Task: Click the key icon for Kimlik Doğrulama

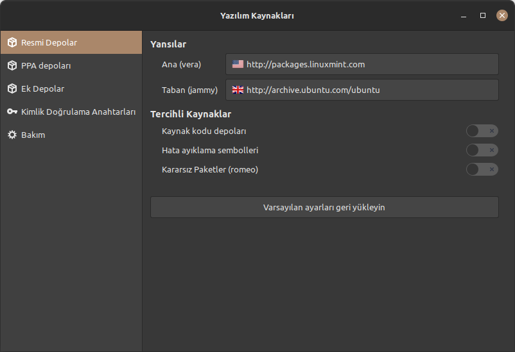Action: click(12, 112)
